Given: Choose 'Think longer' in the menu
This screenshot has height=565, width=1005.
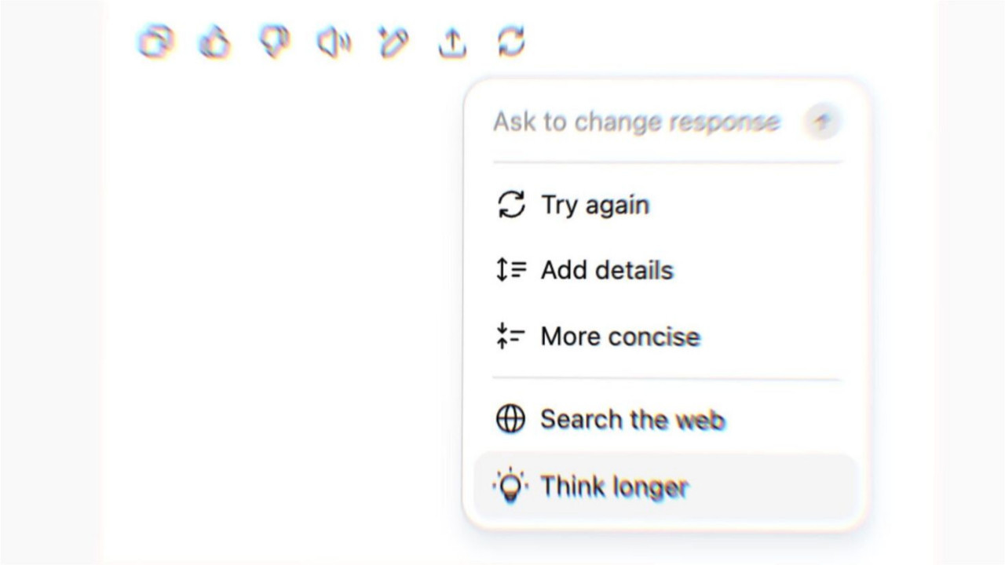Looking at the screenshot, I should click(614, 487).
